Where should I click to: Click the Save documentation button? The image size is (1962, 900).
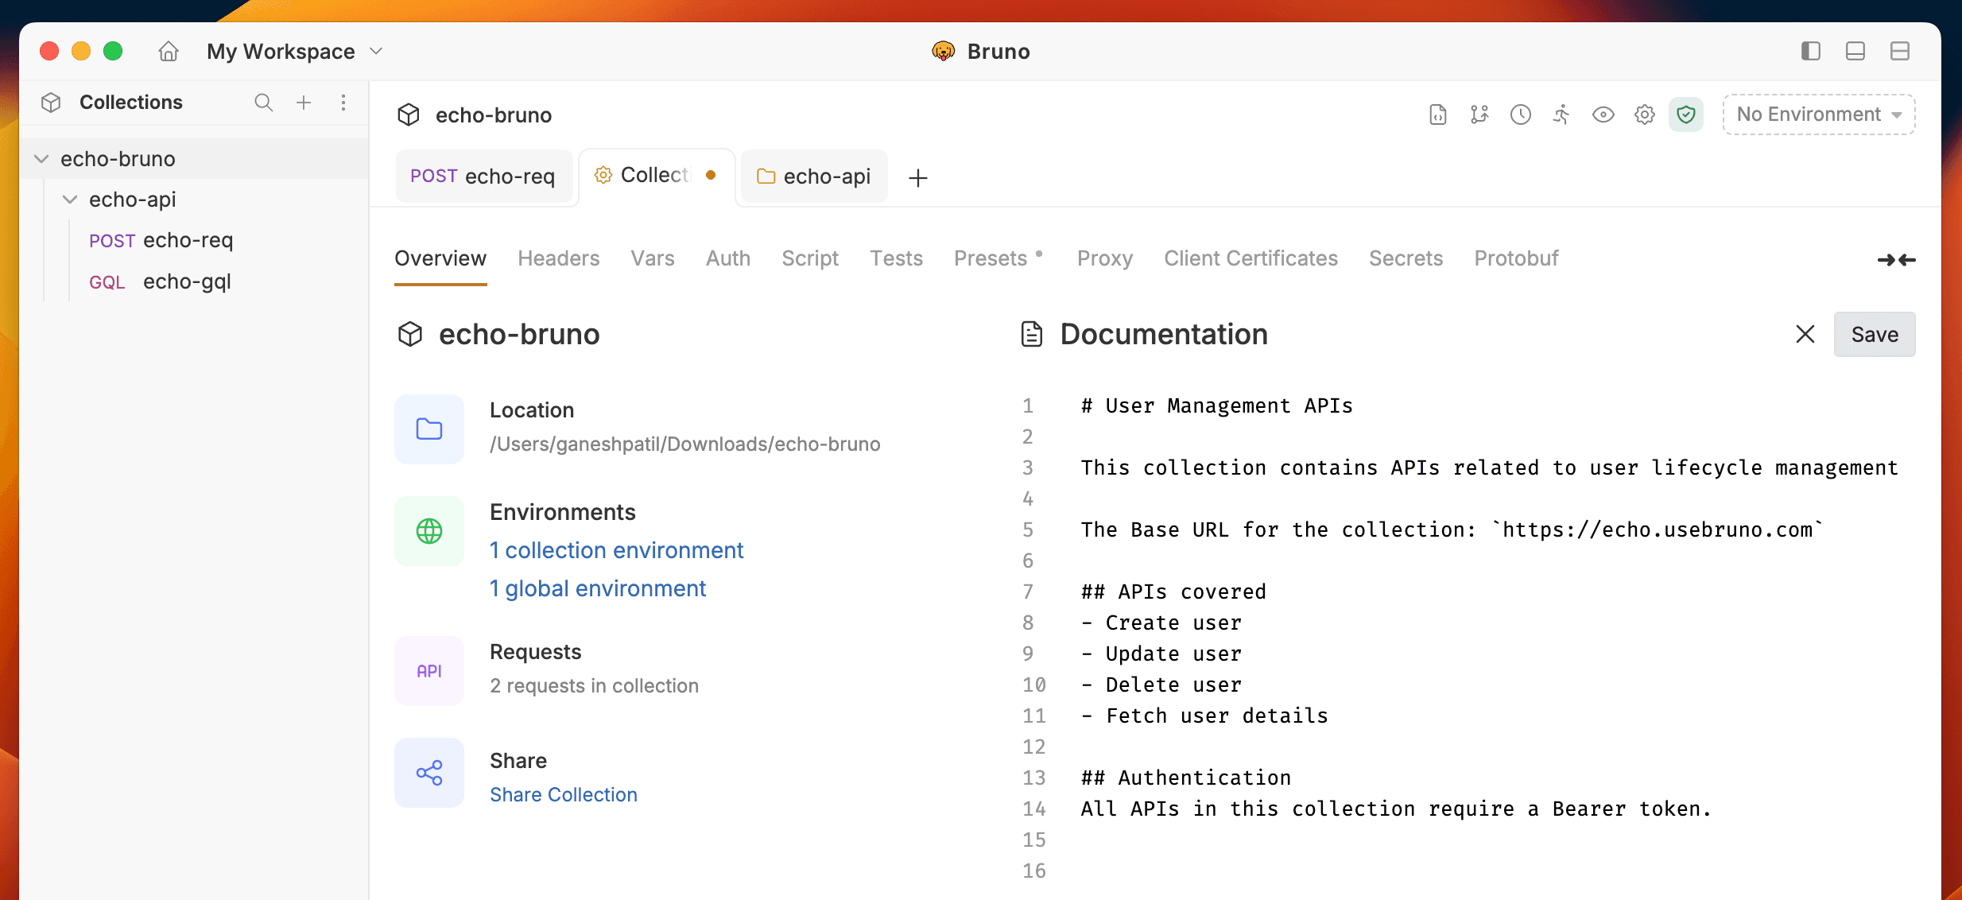click(x=1874, y=335)
